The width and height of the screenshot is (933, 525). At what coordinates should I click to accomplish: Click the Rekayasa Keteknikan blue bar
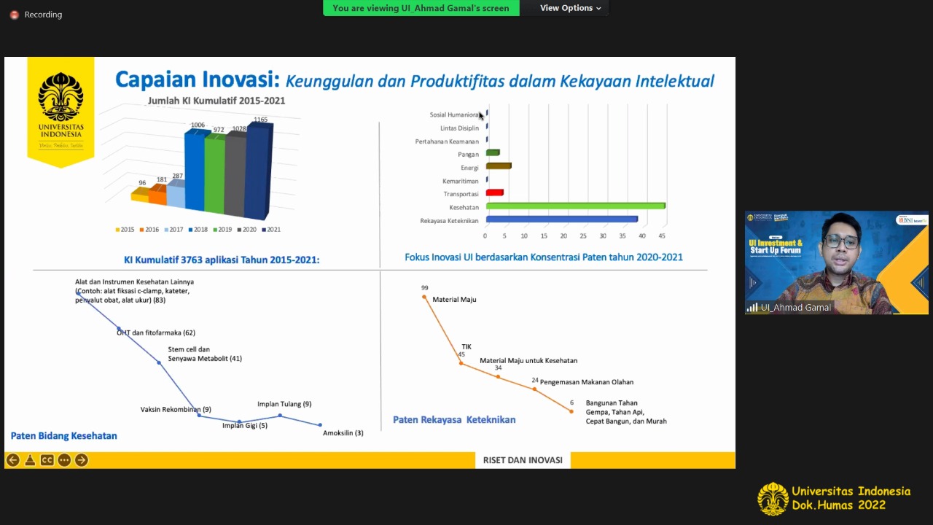click(561, 219)
